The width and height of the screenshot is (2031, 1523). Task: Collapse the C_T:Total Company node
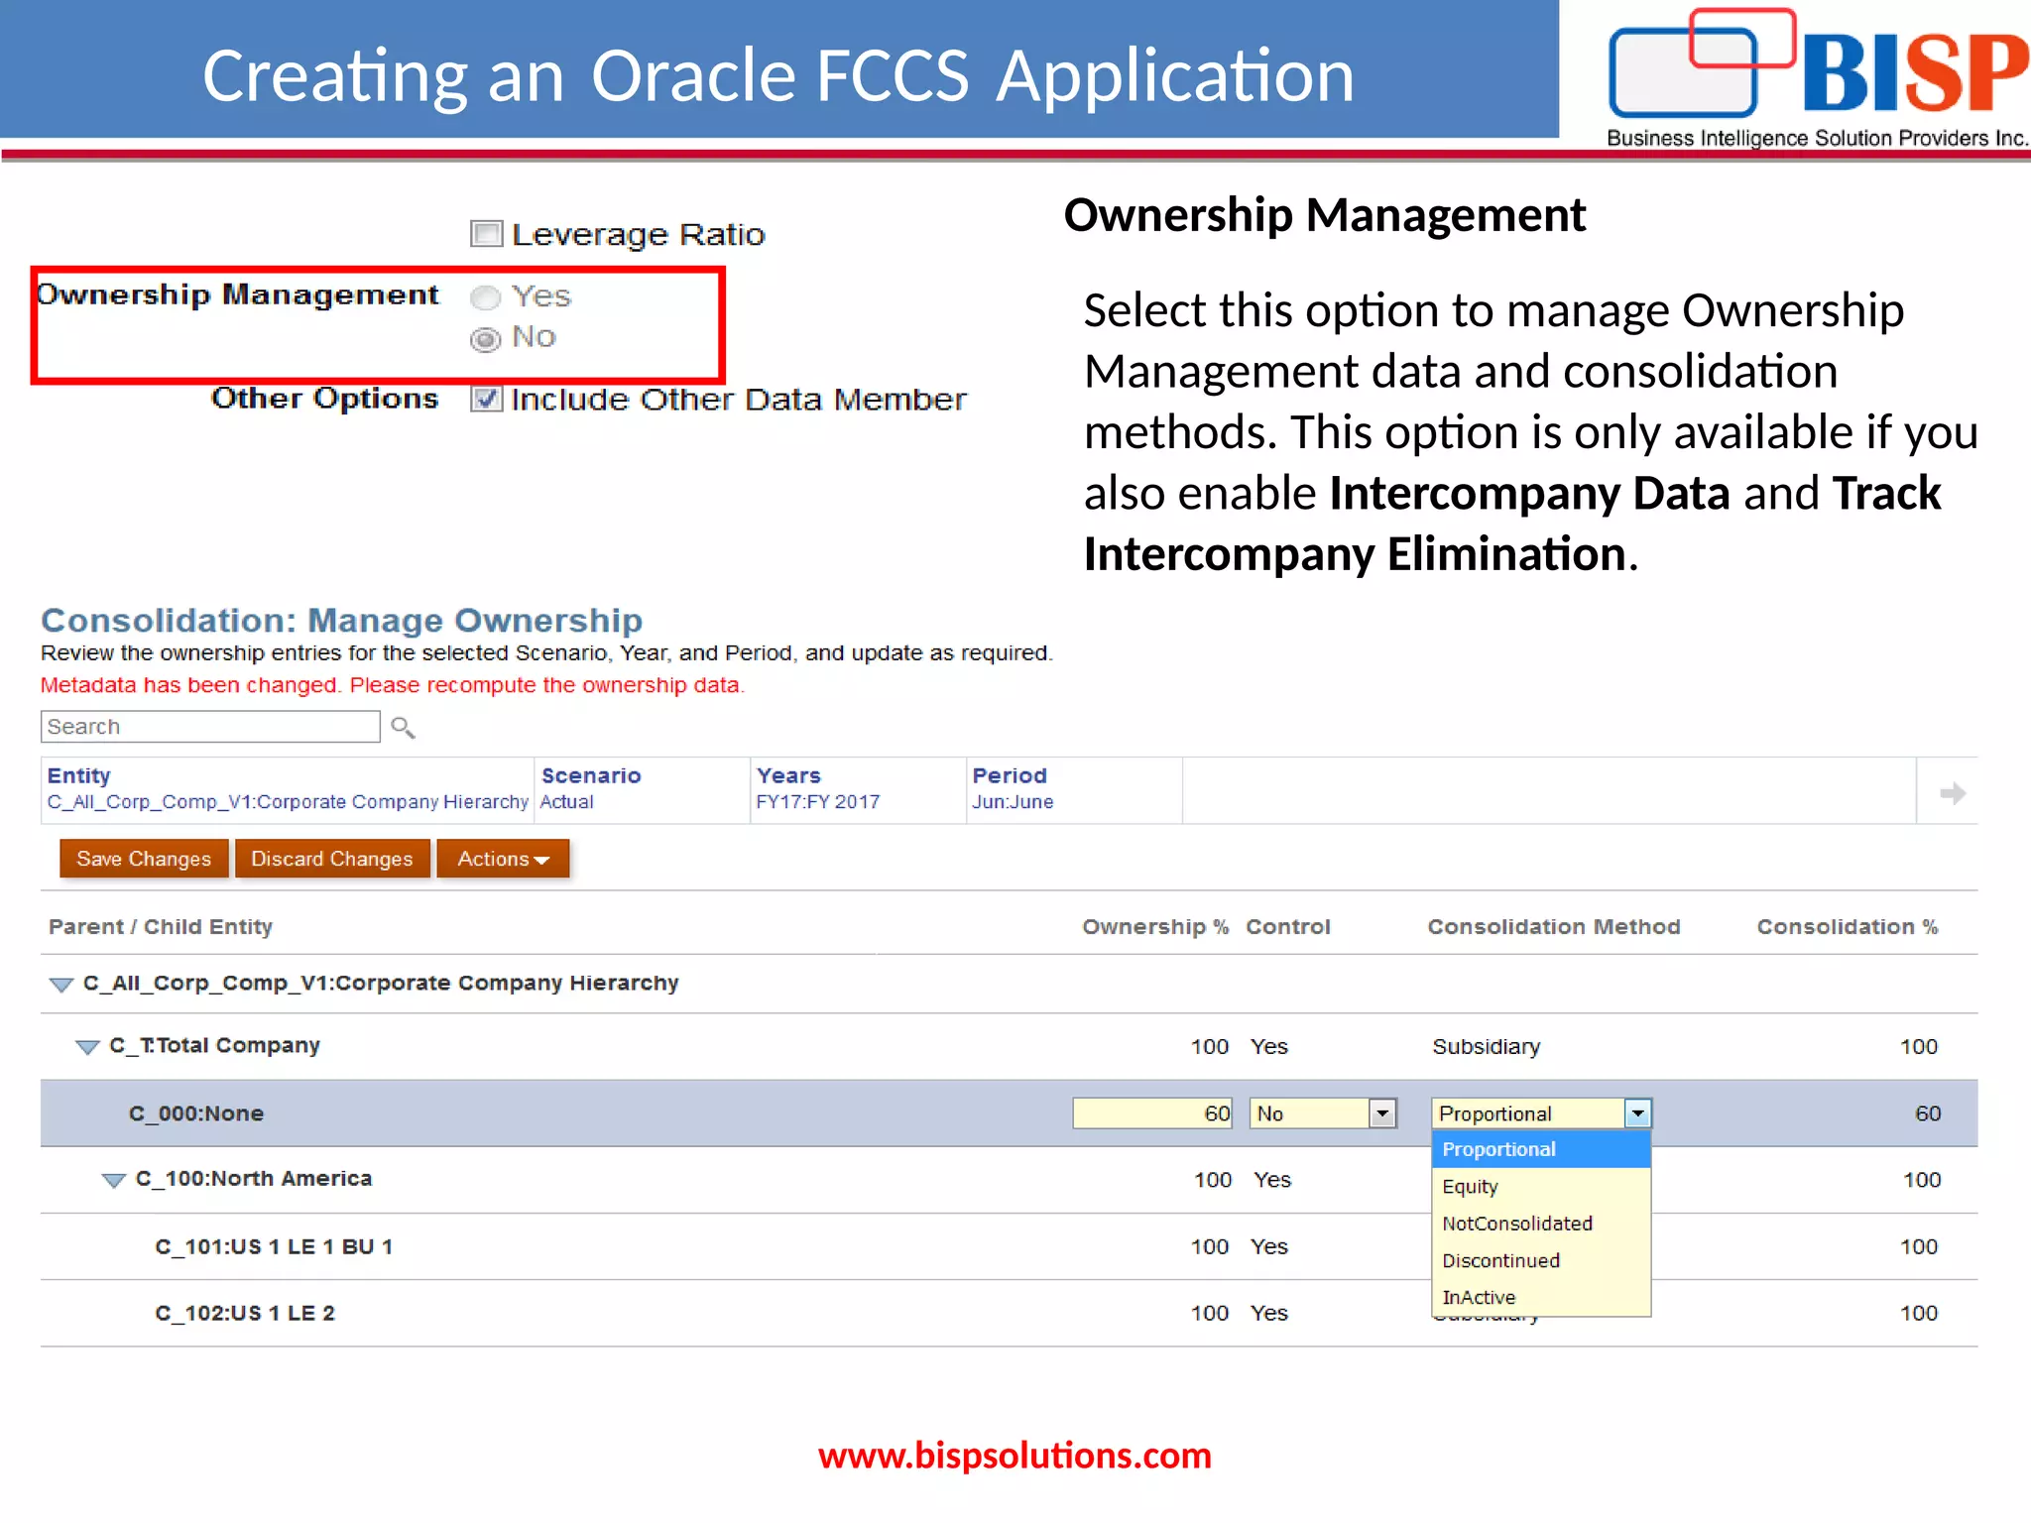pos(87,1047)
